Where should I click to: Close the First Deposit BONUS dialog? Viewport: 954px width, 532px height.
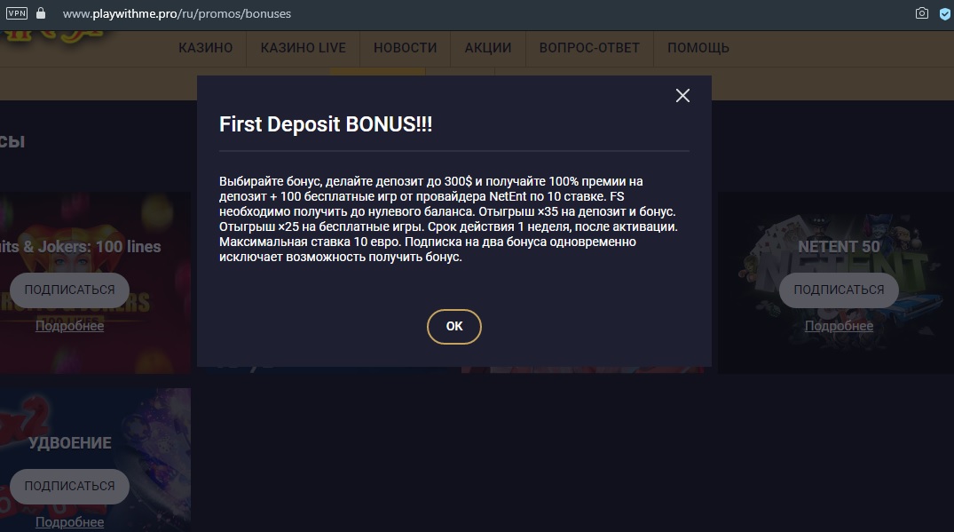(682, 96)
